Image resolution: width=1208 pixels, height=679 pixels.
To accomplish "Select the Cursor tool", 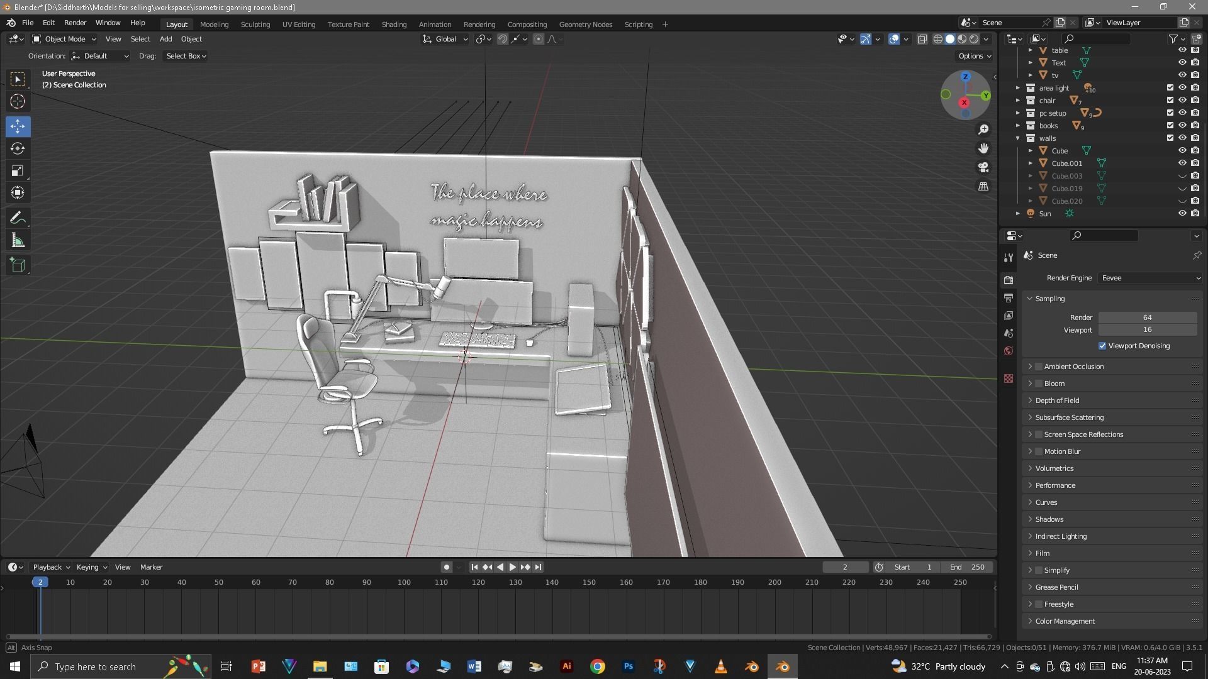I will point(18,101).
